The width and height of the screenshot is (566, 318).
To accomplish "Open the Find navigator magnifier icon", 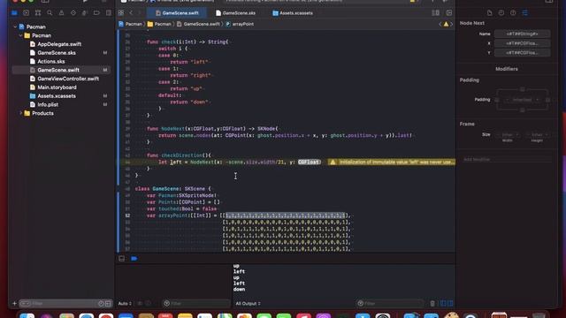I will [50, 13].
